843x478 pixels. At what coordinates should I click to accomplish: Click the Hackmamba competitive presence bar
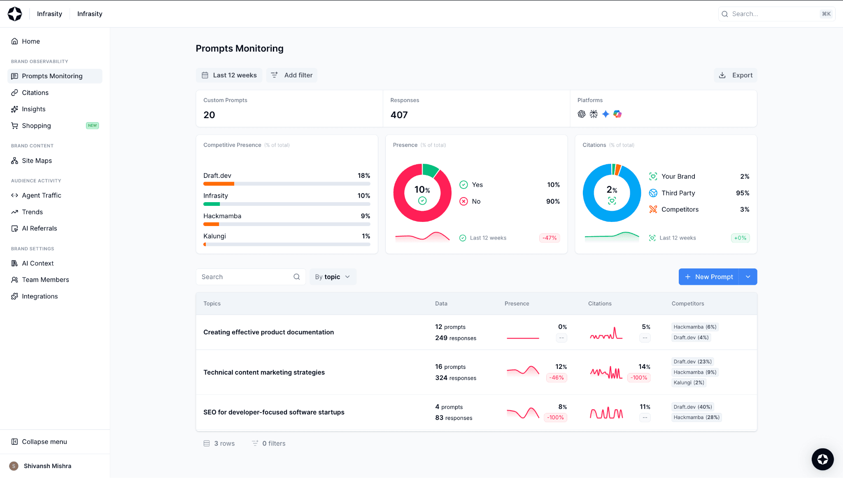[x=287, y=224]
